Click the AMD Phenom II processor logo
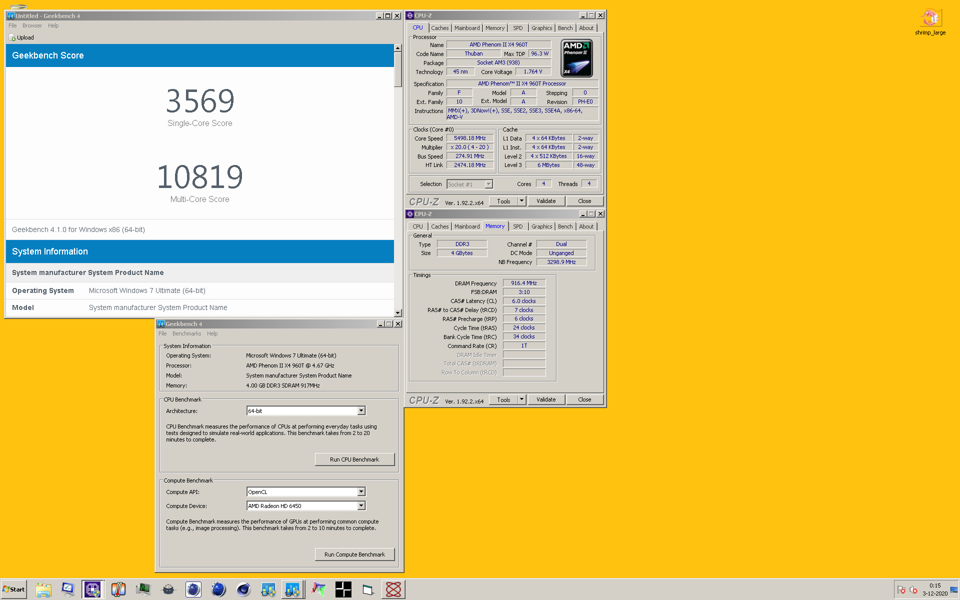960x600 pixels. click(577, 58)
